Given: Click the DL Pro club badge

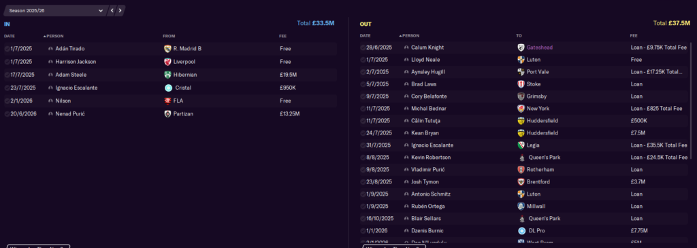Looking at the screenshot, I should [x=522, y=231].
